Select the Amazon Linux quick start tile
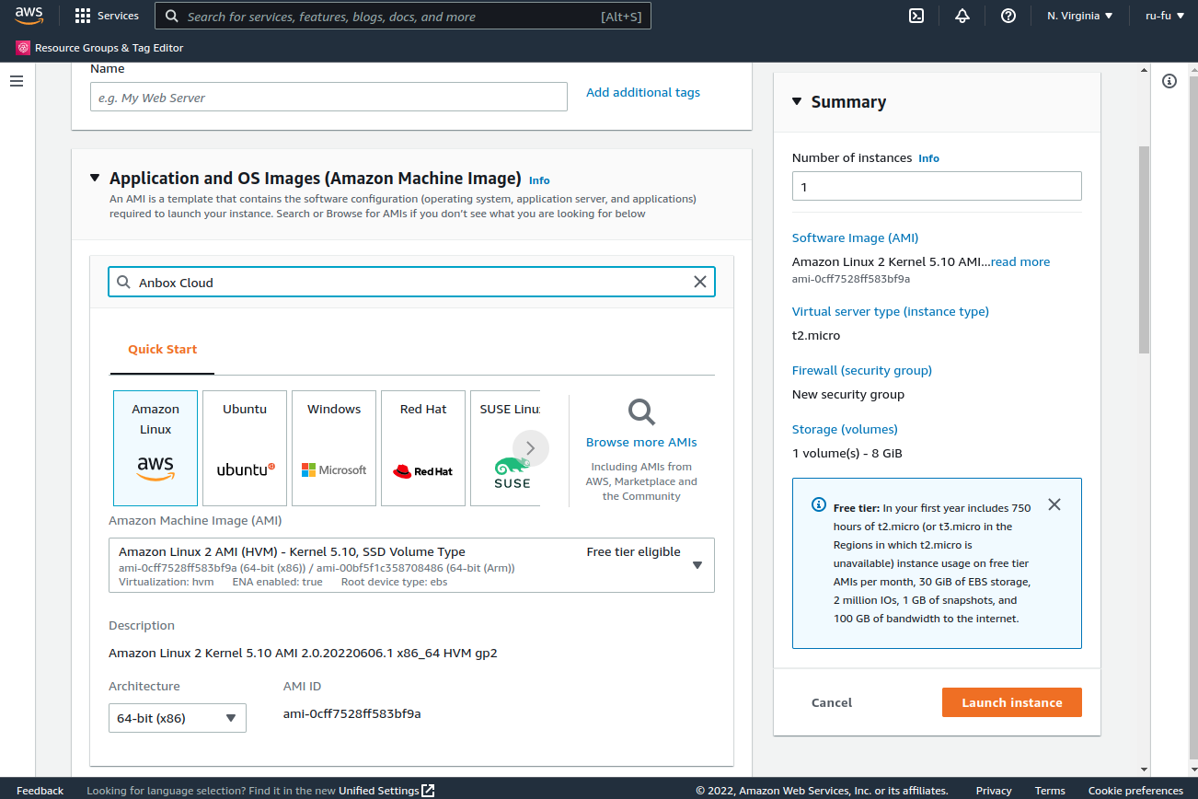Screen dimensions: 1198x799 [x=156, y=448]
